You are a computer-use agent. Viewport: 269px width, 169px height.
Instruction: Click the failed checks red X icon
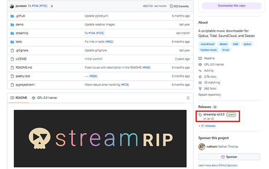point(52,6)
